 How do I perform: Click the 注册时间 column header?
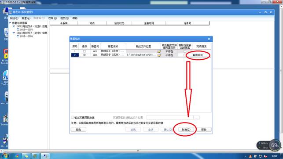[x=149, y=23]
